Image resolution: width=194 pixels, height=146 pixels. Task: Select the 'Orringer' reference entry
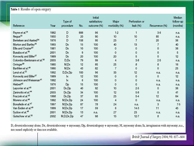(19, 64)
